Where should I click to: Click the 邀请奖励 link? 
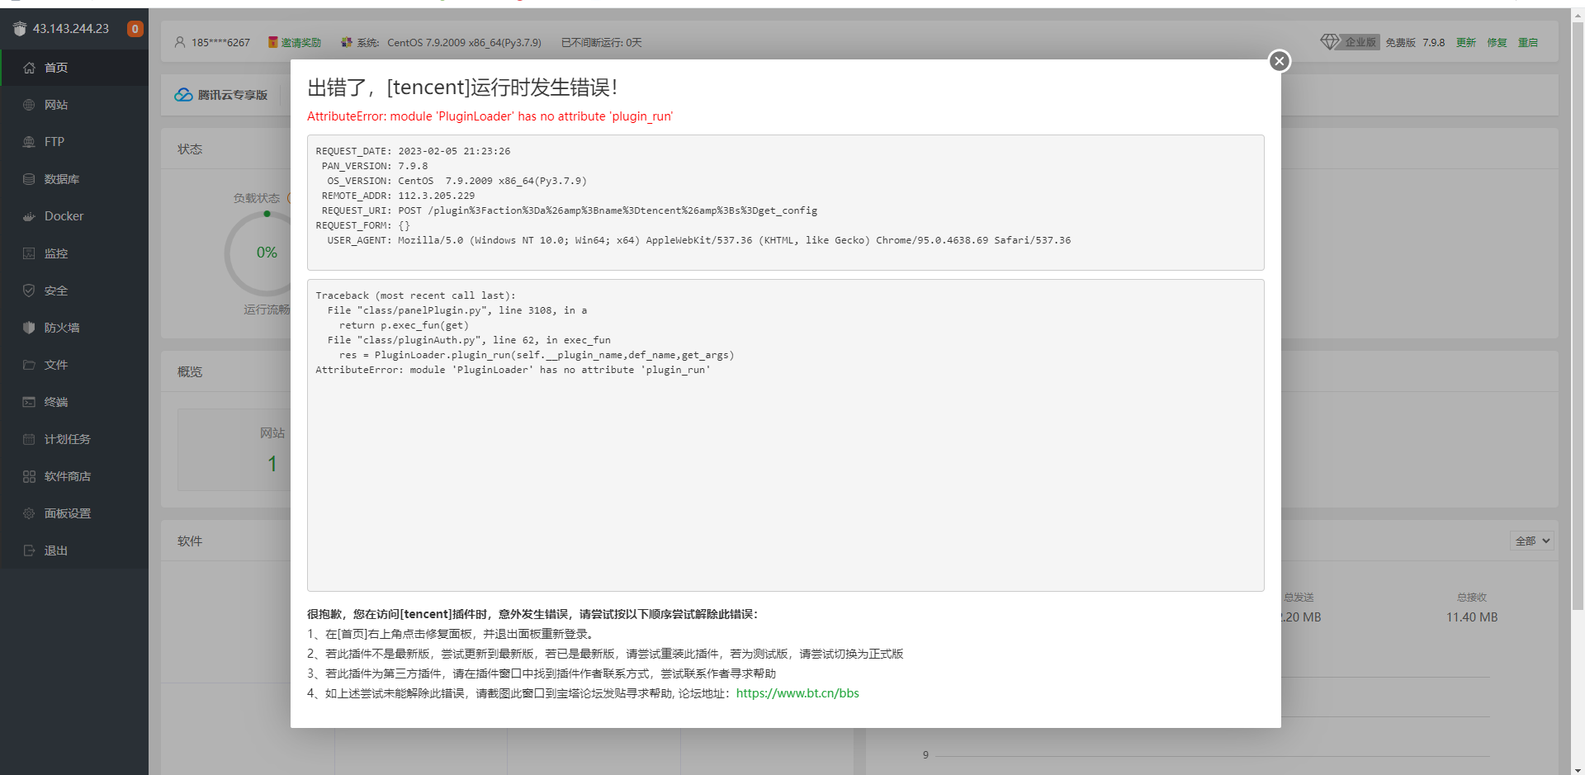pyautogui.click(x=300, y=42)
